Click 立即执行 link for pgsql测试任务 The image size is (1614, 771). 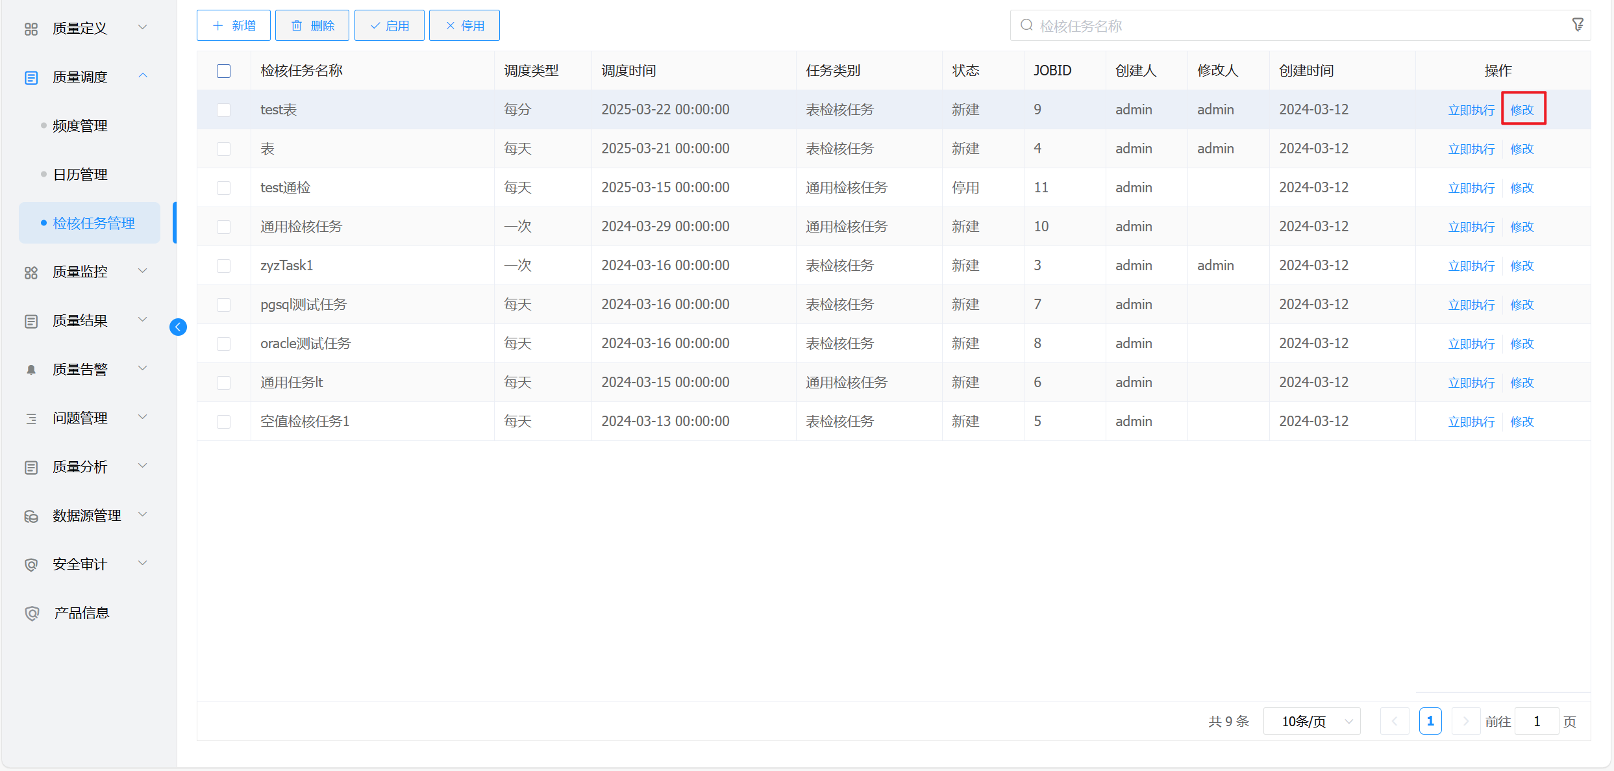[x=1471, y=305]
